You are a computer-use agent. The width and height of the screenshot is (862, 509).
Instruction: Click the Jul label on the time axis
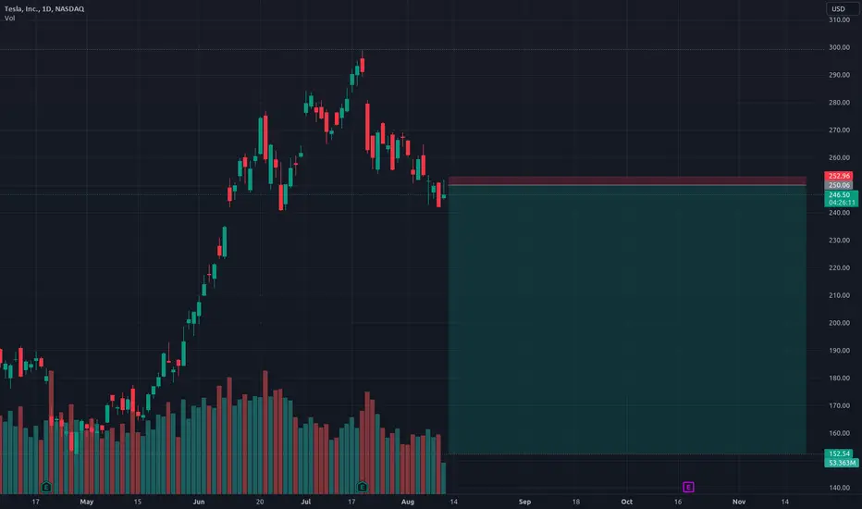305,502
